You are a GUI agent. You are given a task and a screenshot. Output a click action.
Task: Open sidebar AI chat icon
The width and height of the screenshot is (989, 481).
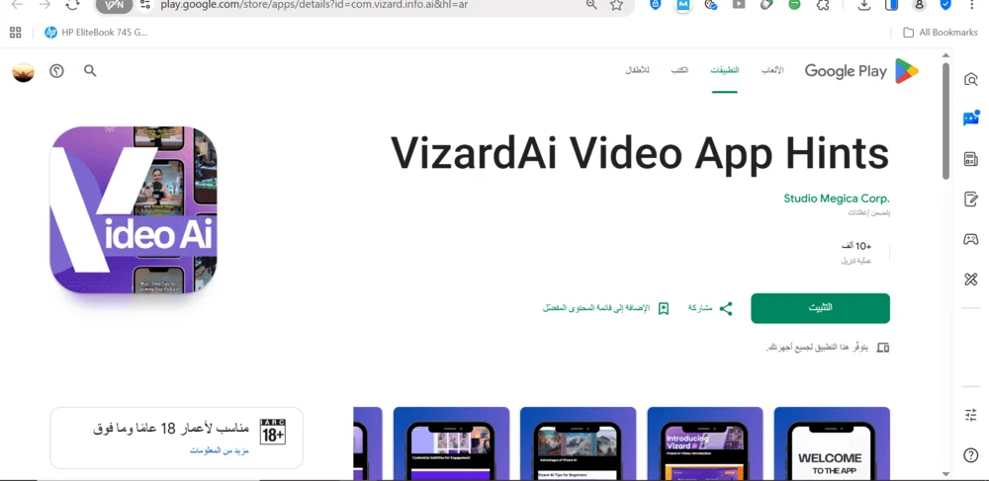pos(971,119)
